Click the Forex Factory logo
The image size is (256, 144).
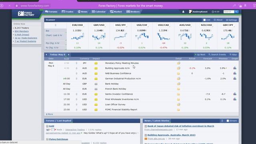click(x=26, y=14)
